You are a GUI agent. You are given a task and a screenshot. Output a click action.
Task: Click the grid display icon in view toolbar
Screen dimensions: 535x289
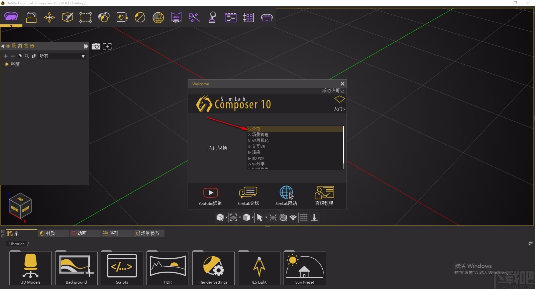pos(304,218)
